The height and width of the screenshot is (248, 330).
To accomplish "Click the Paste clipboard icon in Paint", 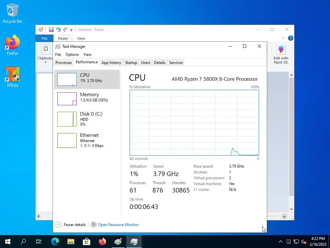I will tap(46, 49).
